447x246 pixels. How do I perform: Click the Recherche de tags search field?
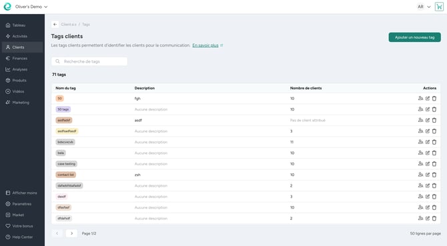click(89, 61)
